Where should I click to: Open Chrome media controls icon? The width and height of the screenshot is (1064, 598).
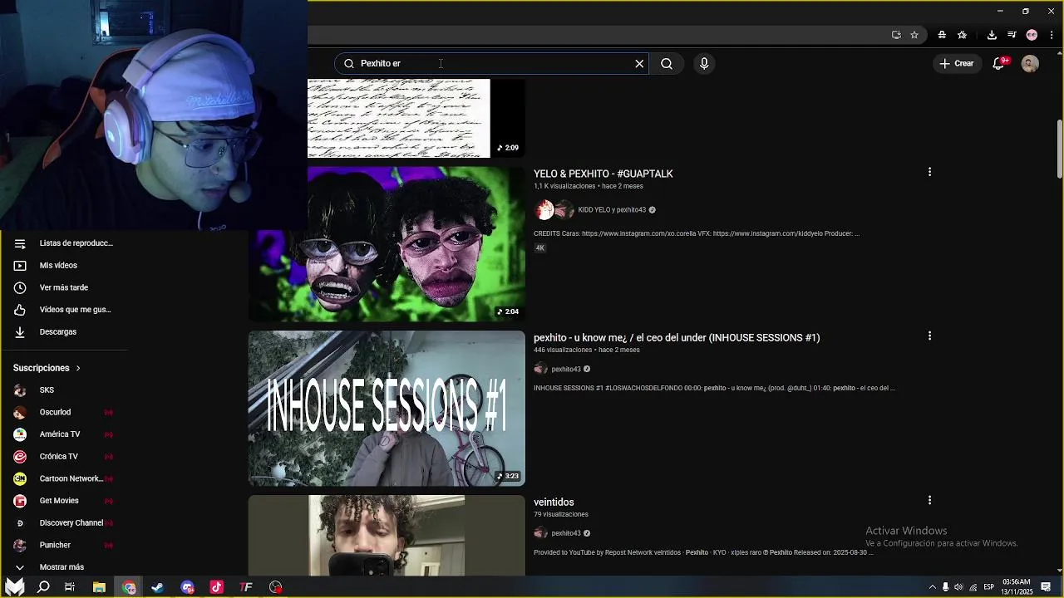1012,35
